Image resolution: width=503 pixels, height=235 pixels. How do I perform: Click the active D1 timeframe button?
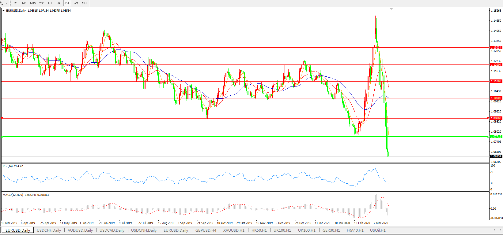(x=67, y=3)
